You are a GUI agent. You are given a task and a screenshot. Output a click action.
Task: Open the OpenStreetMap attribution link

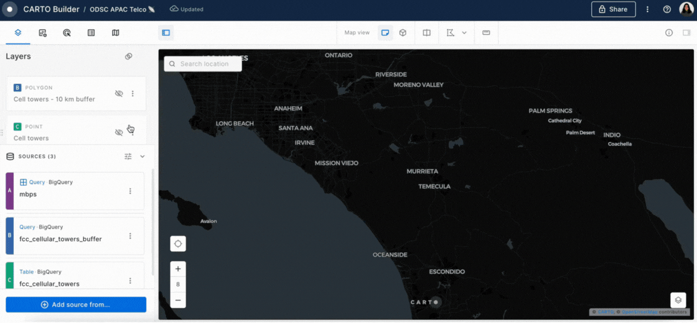(x=640, y=312)
